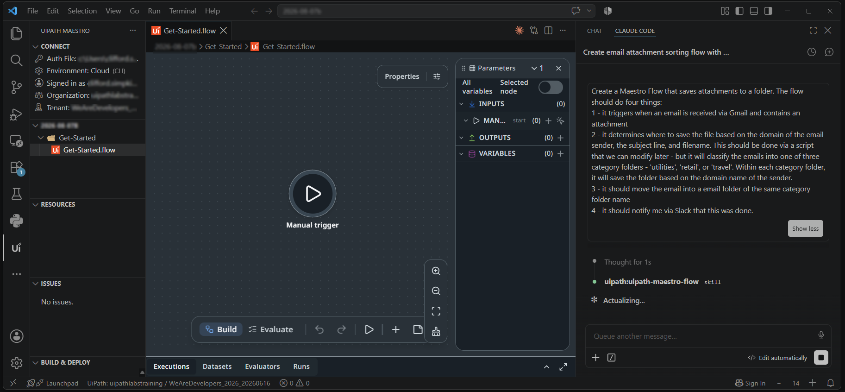845x392 pixels.
Task: Add a node with plus in toolbar
Action: tap(395, 329)
